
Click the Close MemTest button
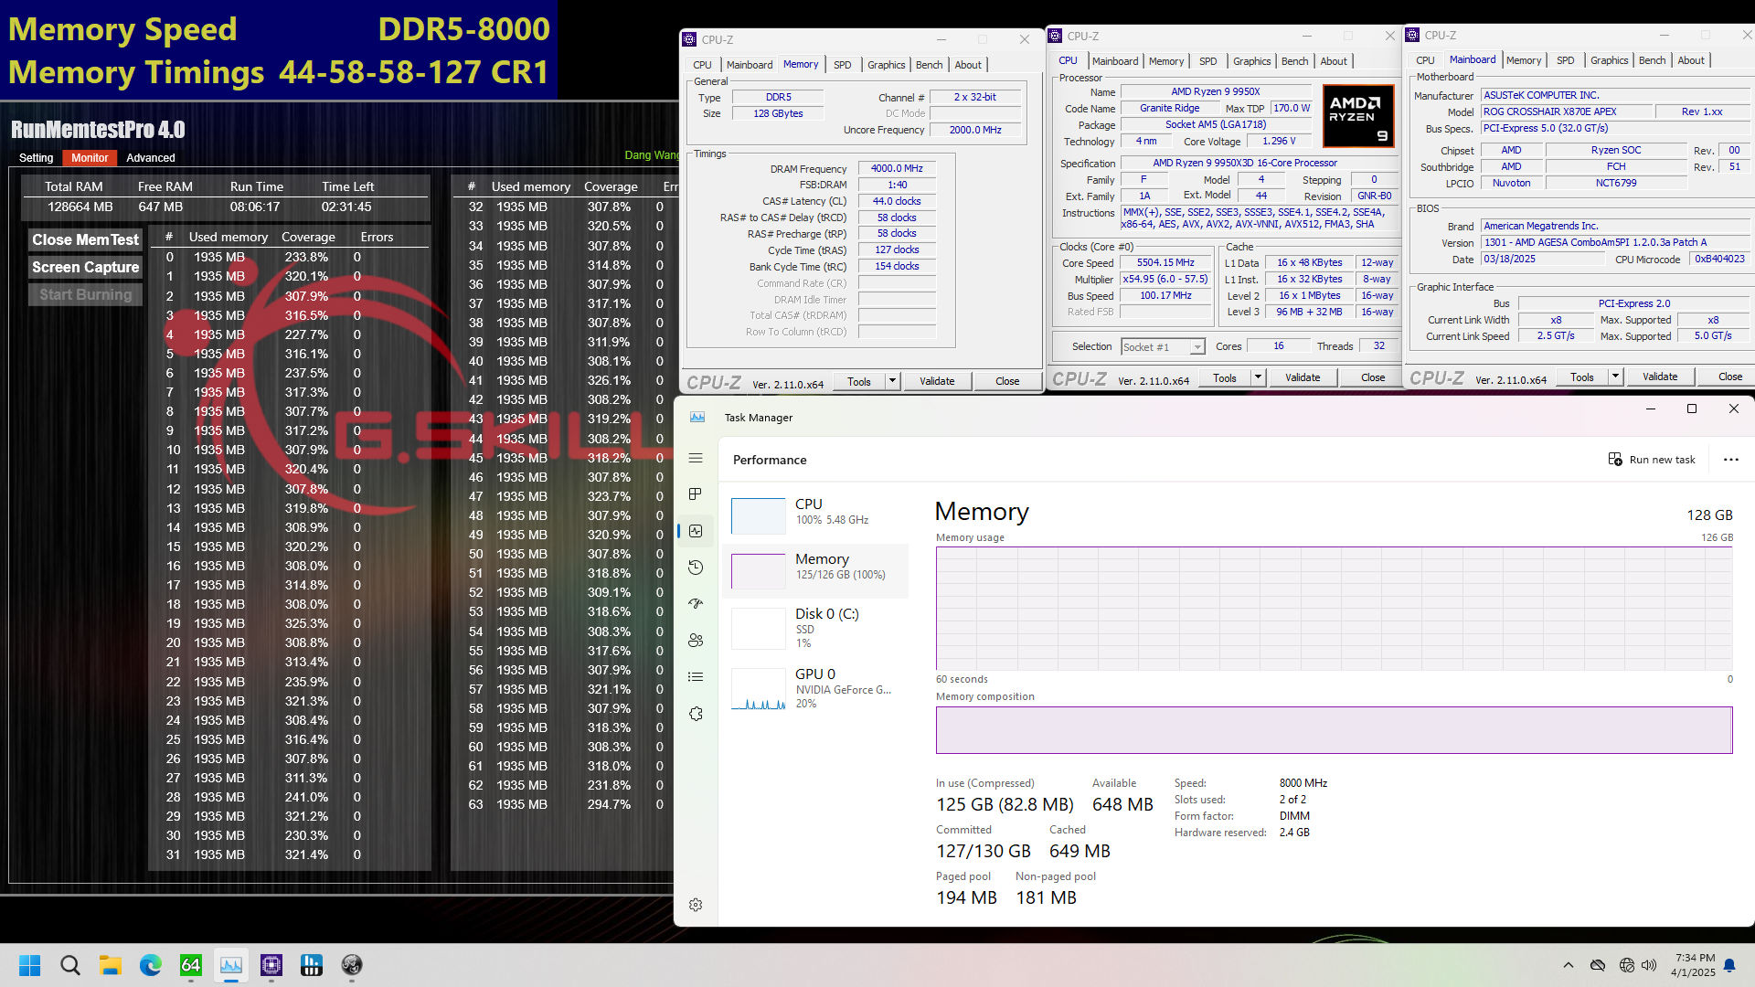point(85,239)
